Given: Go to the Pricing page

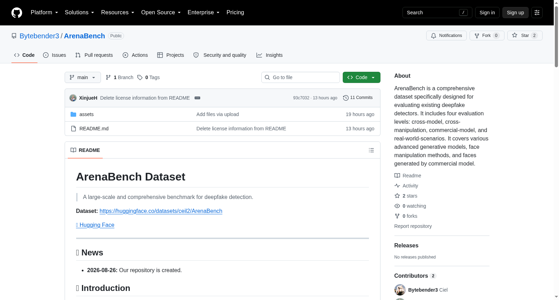Looking at the screenshot, I should click(235, 13).
